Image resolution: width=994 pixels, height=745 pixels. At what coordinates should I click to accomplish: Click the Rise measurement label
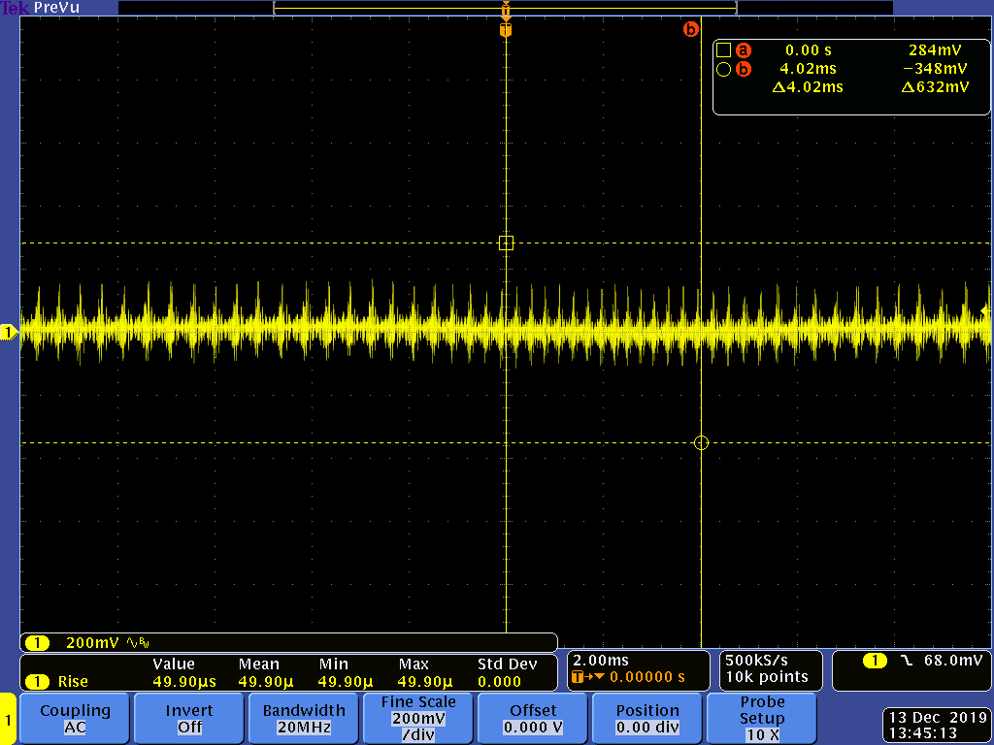(x=73, y=682)
